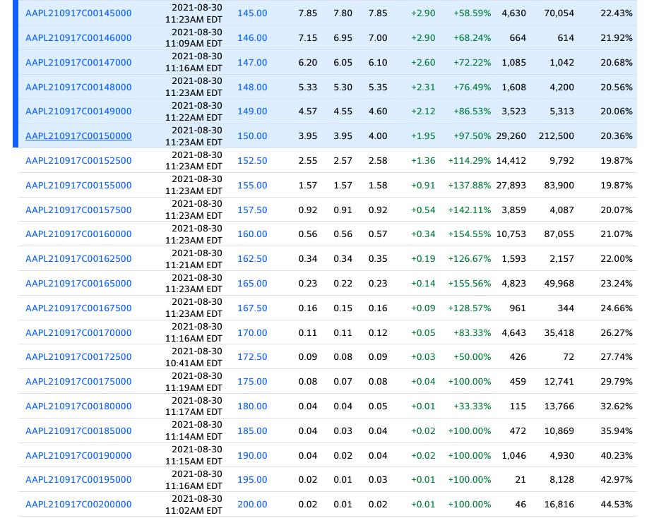Open contract AAPL210917C00157500
This screenshot has width=654, height=518.
(78, 210)
